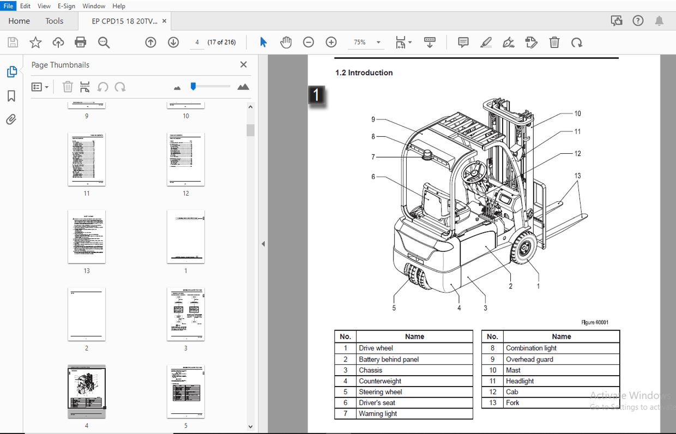Click the stamp/edit tool icon
Image resolution: width=676 pixels, height=434 pixels.
532,43
